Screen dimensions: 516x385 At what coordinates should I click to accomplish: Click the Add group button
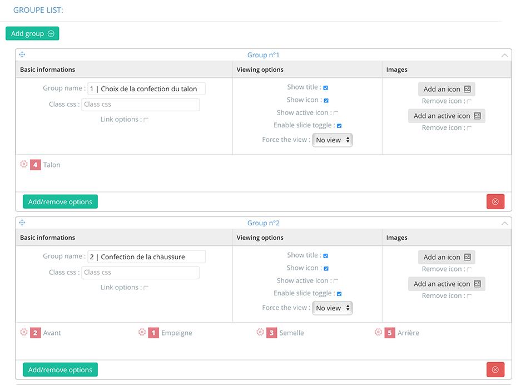coord(32,33)
